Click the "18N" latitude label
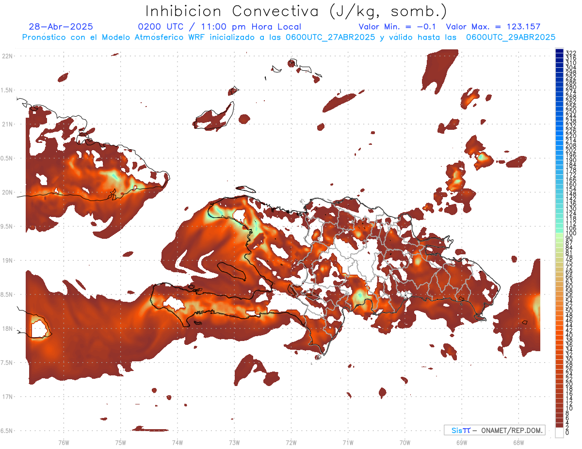The image size is (582, 449). pyautogui.click(x=7, y=328)
